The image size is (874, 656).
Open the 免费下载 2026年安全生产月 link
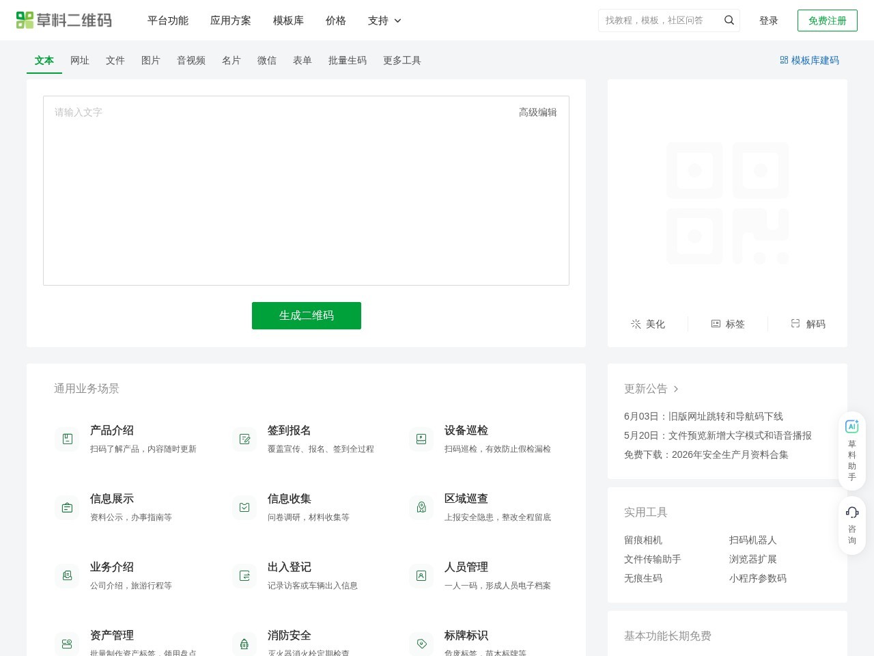click(706, 454)
